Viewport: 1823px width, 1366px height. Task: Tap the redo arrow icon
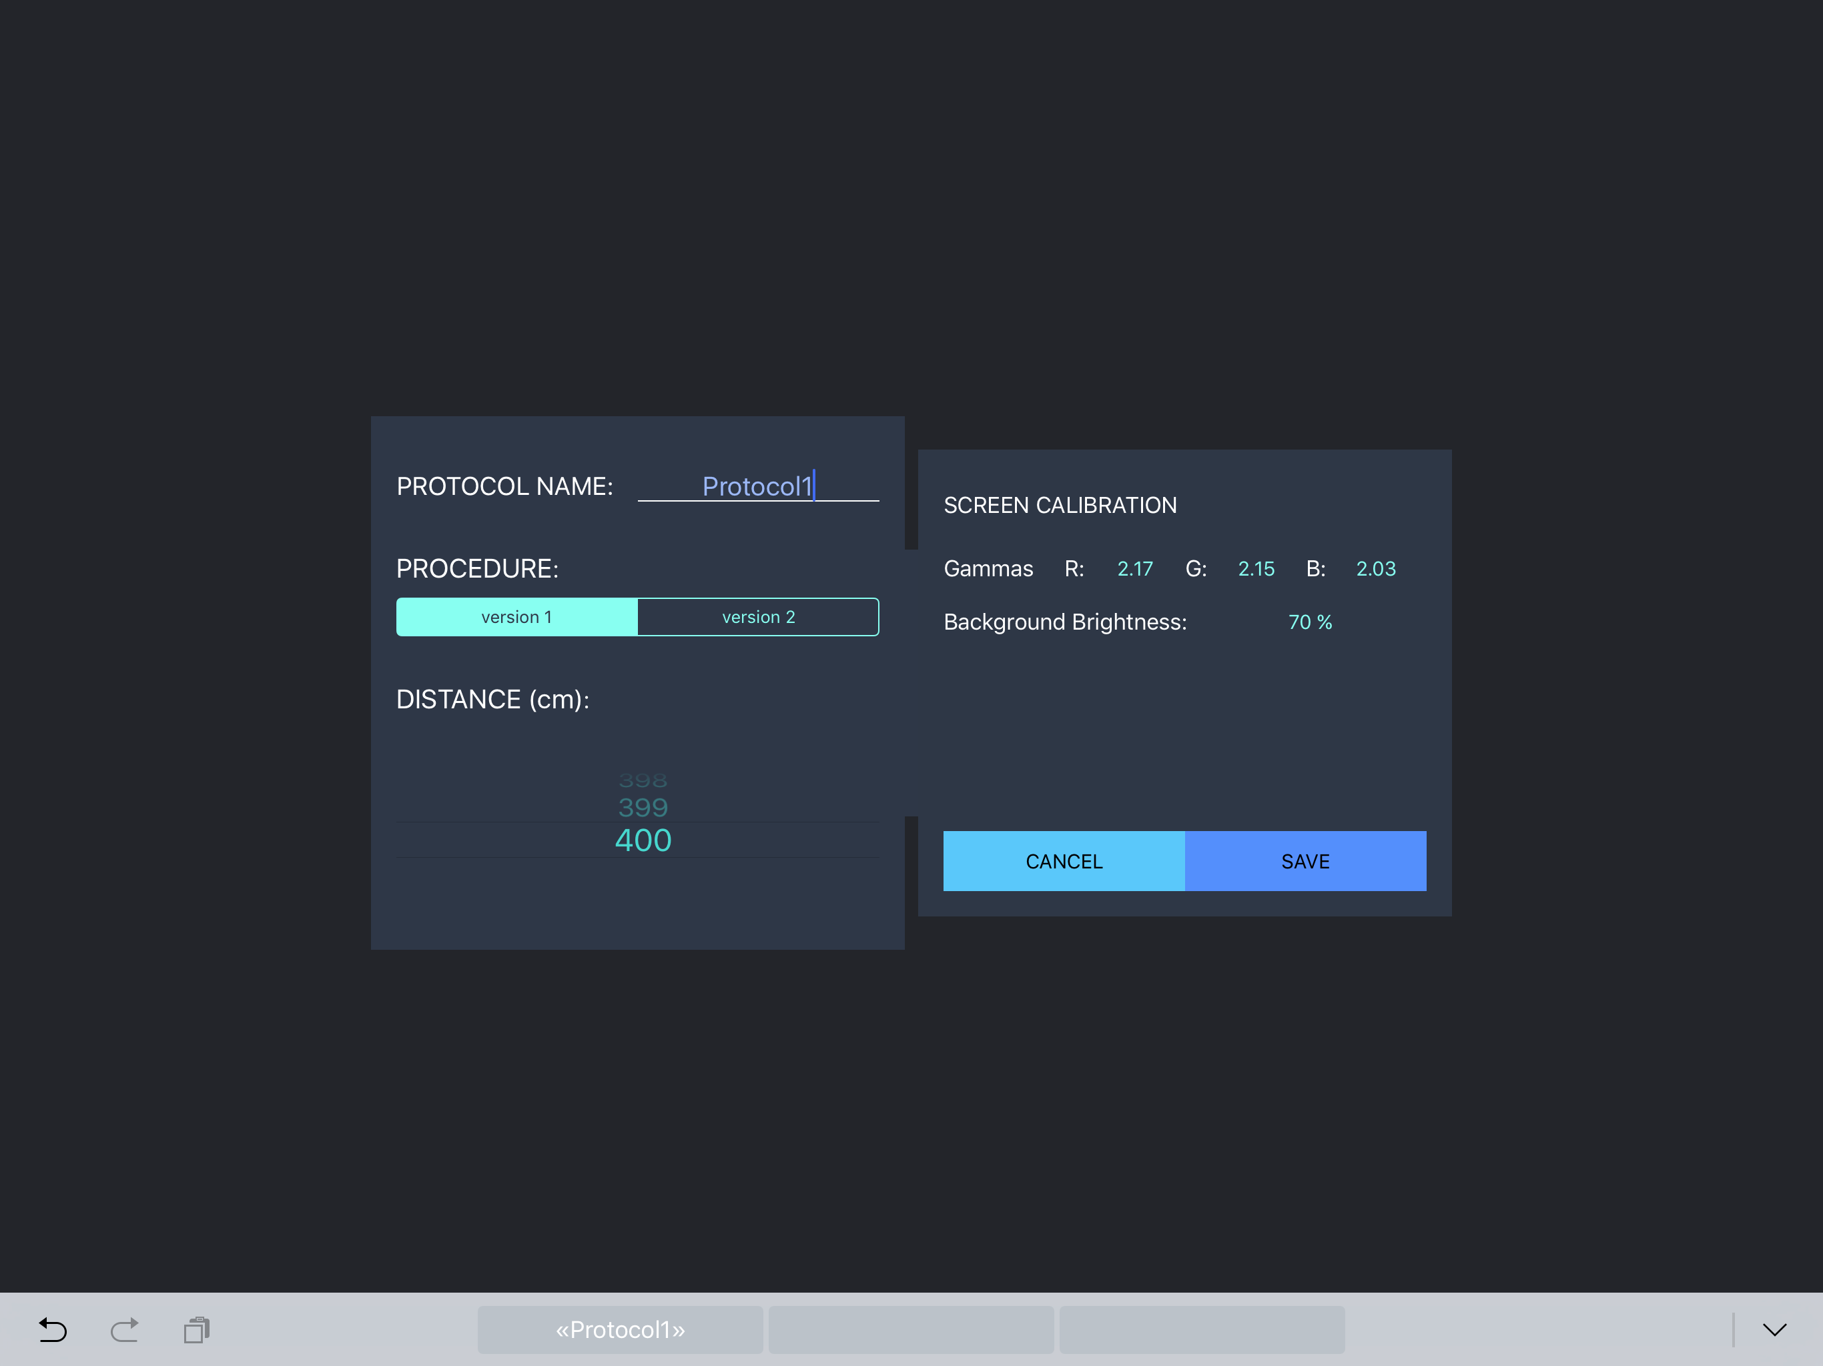[124, 1329]
